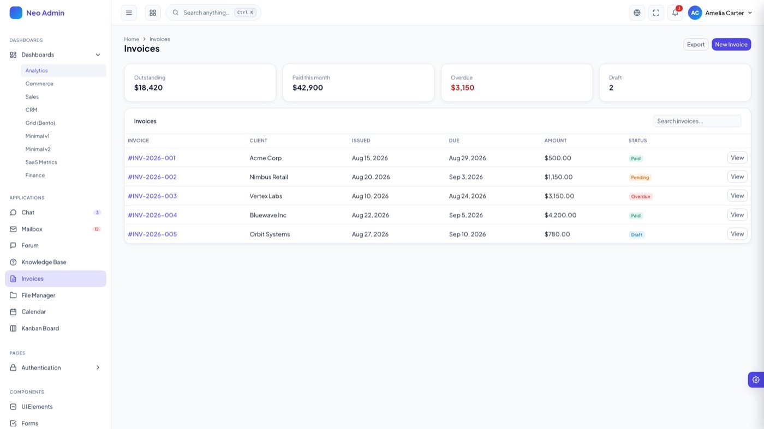Click the Pending status badge for Nimbus Retail
Screen dimensions: 764x429
640,177
